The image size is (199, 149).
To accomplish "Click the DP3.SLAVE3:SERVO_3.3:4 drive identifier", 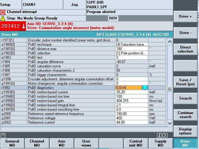I will (124, 35).
